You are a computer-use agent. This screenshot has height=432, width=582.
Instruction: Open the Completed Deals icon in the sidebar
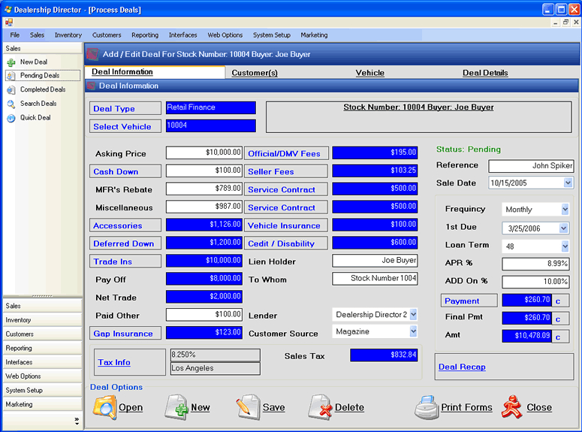tap(11, 90)
